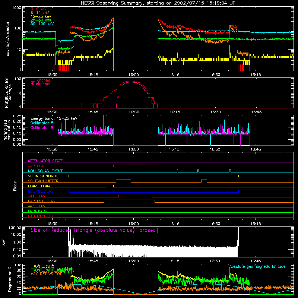Click the SC_TRANSMITTER flag label
Viewport: 298px width, 298px height.
(43, 181)
